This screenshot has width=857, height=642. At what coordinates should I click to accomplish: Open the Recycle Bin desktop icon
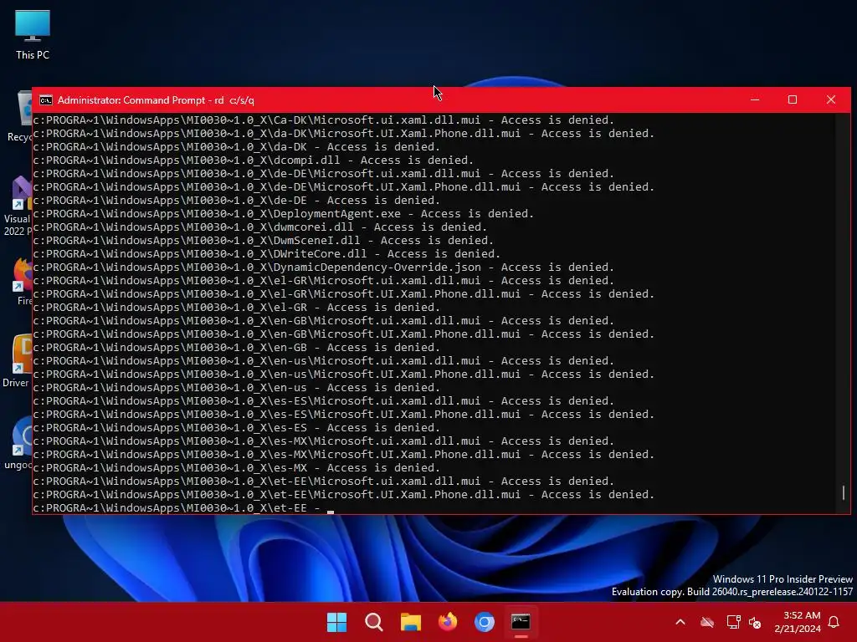click(21, 117)
